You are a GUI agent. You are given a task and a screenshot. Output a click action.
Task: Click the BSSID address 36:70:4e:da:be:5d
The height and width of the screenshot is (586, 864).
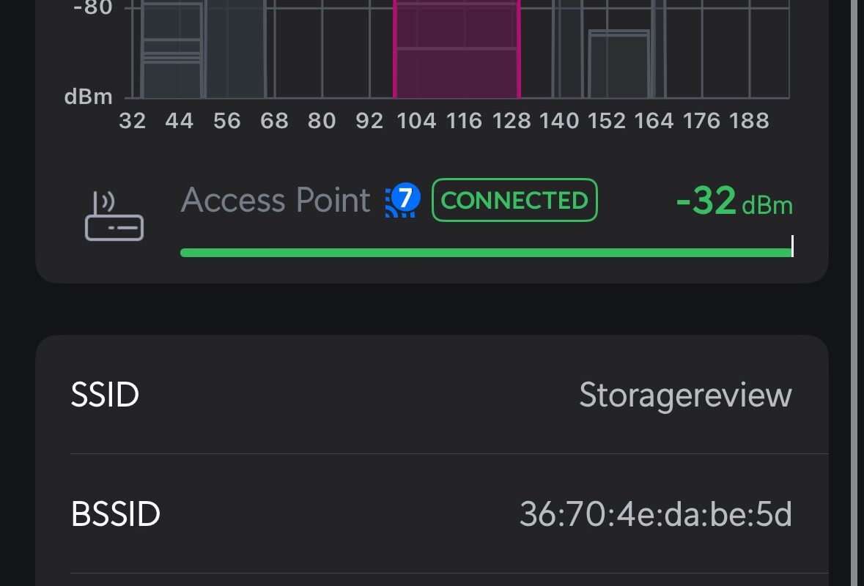coord(656,514)
